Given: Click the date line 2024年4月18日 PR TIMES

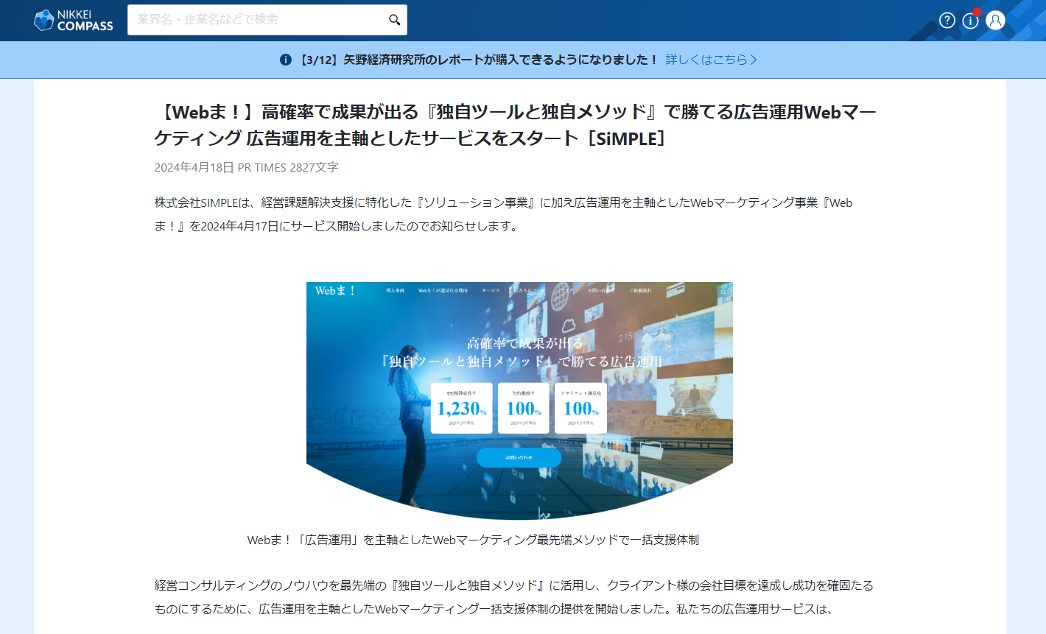Looking at the screenshot, I should (x=247, y=167).
